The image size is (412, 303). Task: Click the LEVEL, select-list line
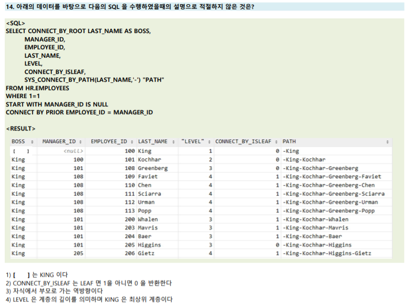(34, 64)
